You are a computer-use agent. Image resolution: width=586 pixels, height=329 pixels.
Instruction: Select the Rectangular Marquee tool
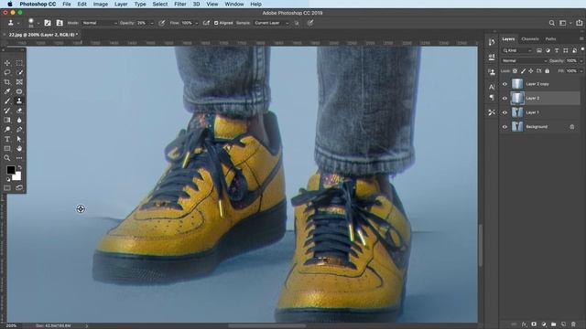click(19, 63)
